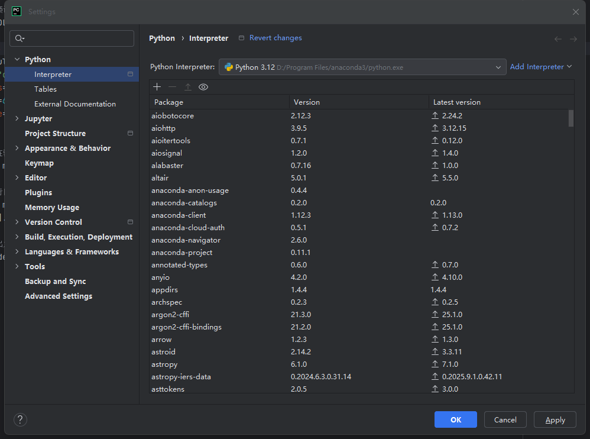The image size is (590, 439).
Task: Click upgrade arrow for astroid 3.3.11
Action: tap(435, 351)
